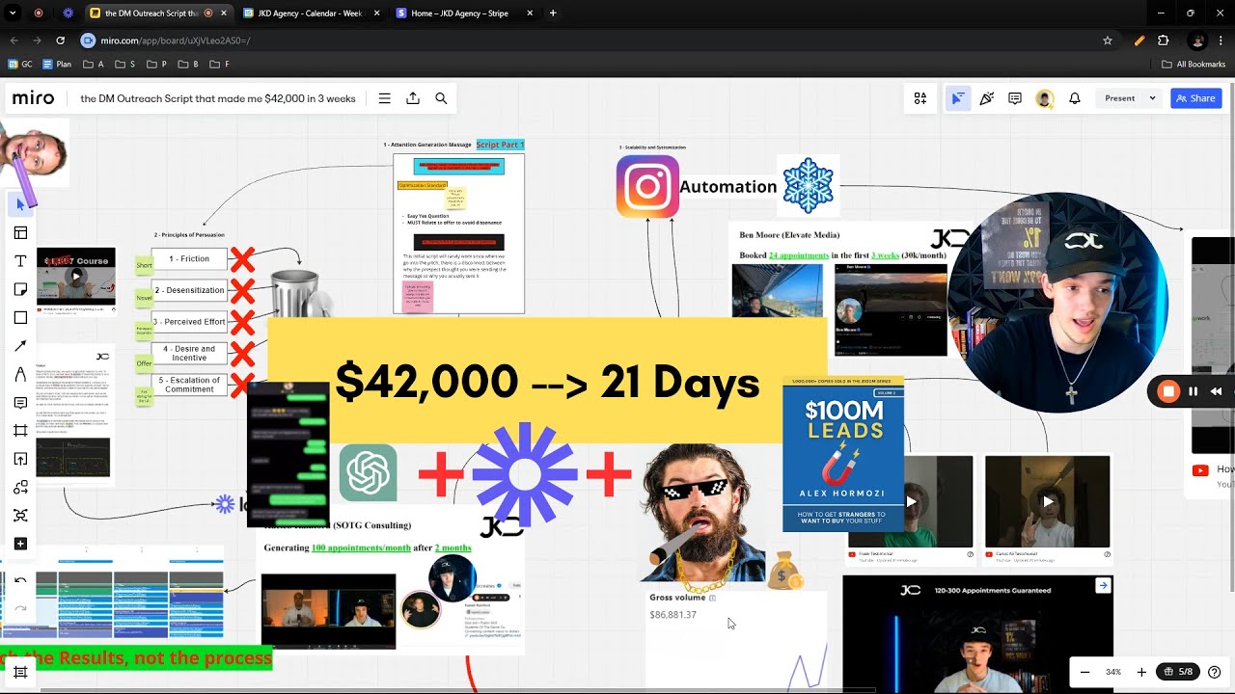Click the '4 - Desire and Incentive' box
The image size is (1235, 694).
[x=189, y=353]
